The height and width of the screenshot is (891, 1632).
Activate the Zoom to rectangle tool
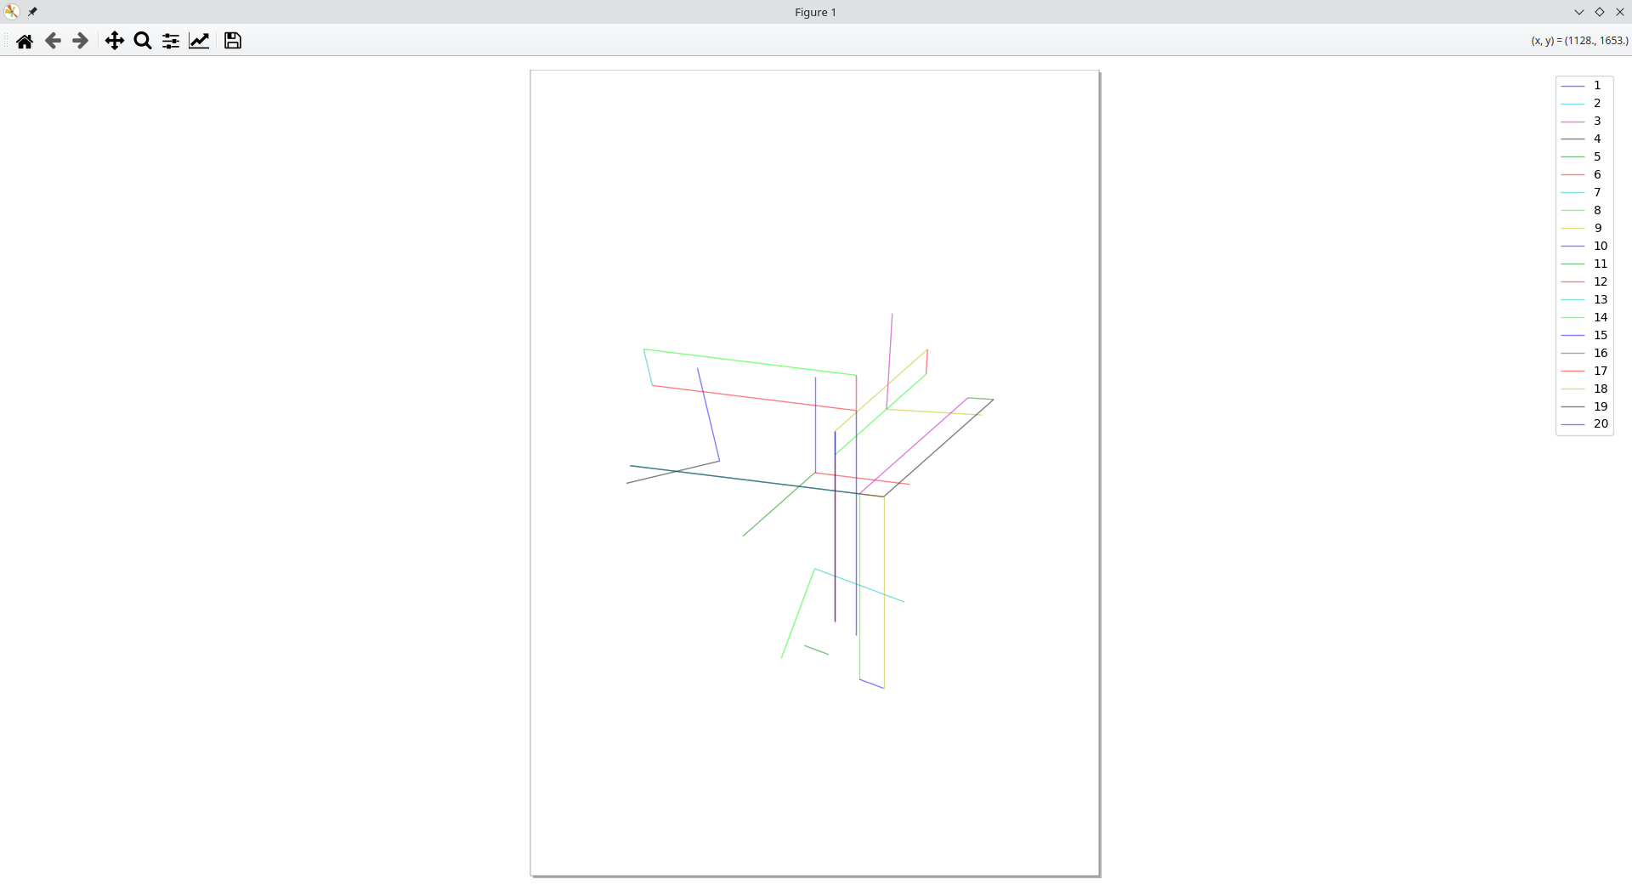[x=143, y=41]
